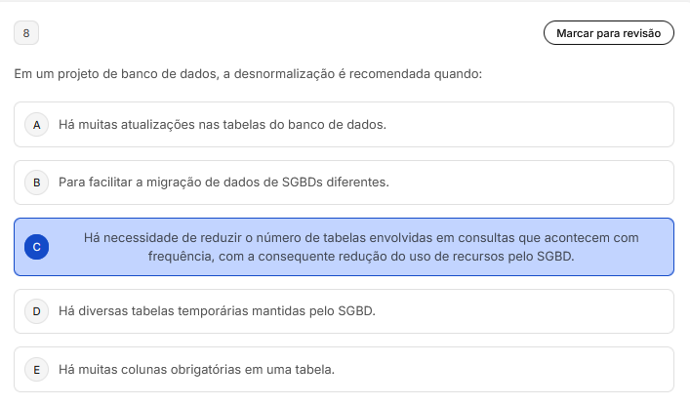Click the question text about desnormalização

coord(249,74)
